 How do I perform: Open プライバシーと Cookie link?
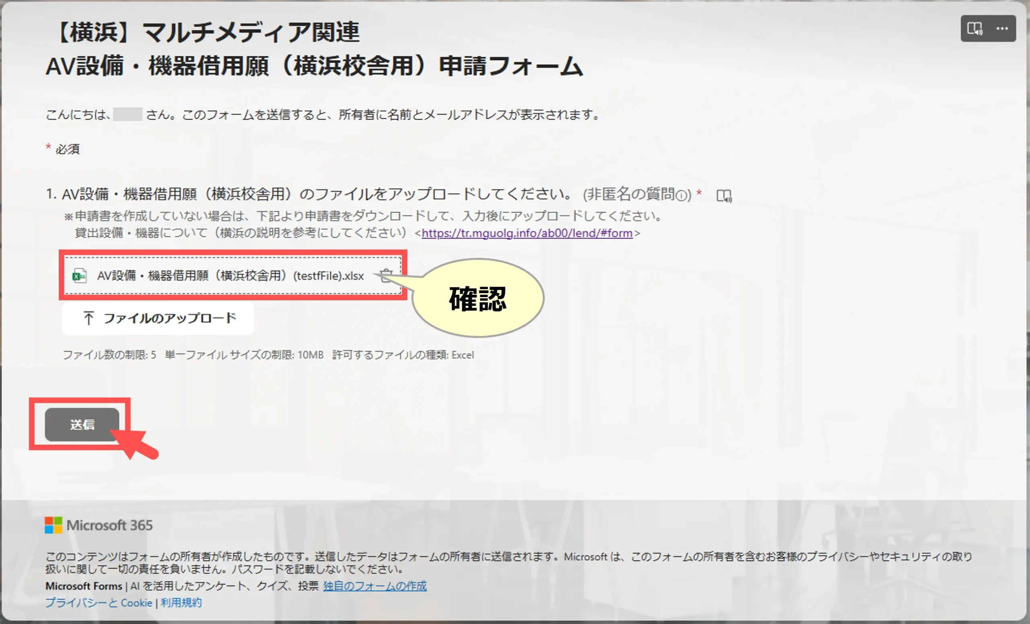[x=99, y=603]
